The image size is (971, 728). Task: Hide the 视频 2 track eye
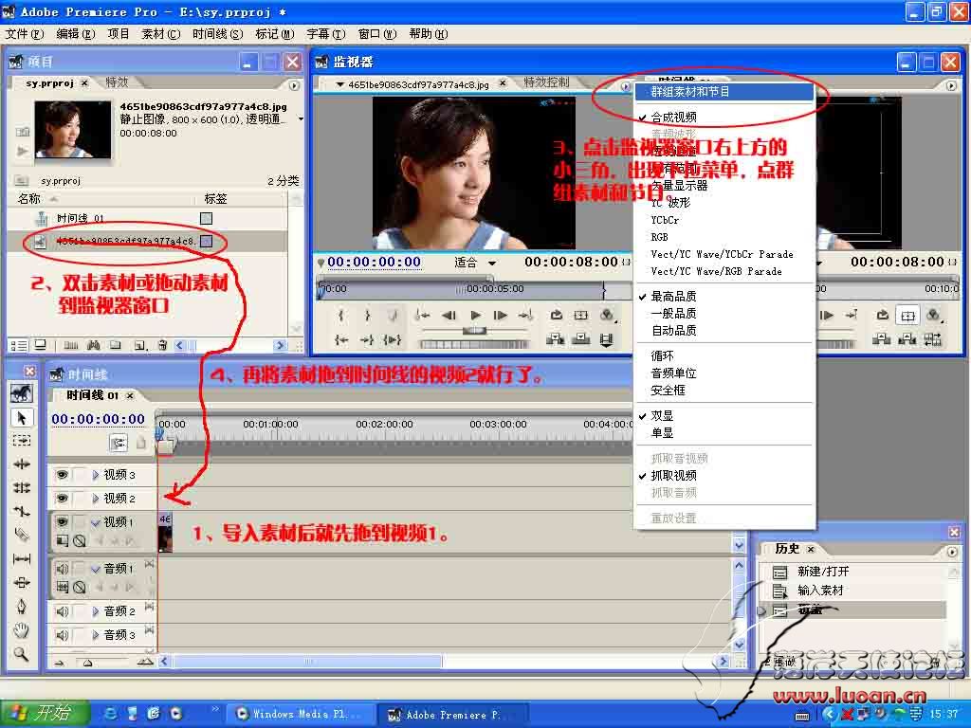[x=62, y=499]
